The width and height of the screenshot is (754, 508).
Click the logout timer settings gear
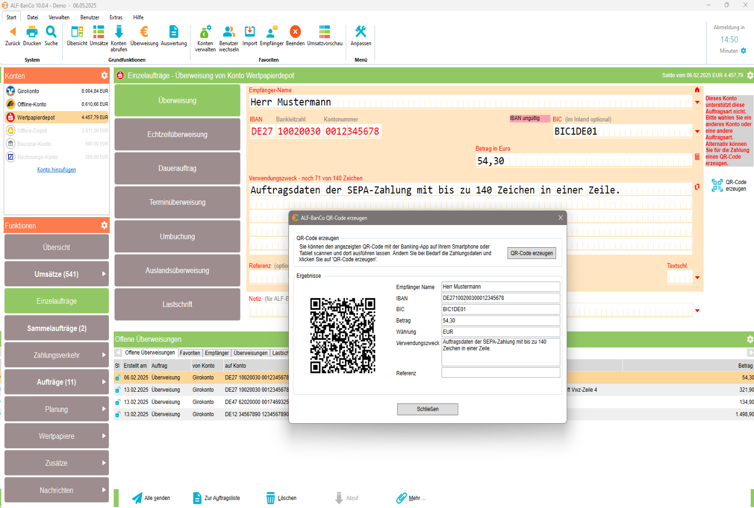click(743, 50)
